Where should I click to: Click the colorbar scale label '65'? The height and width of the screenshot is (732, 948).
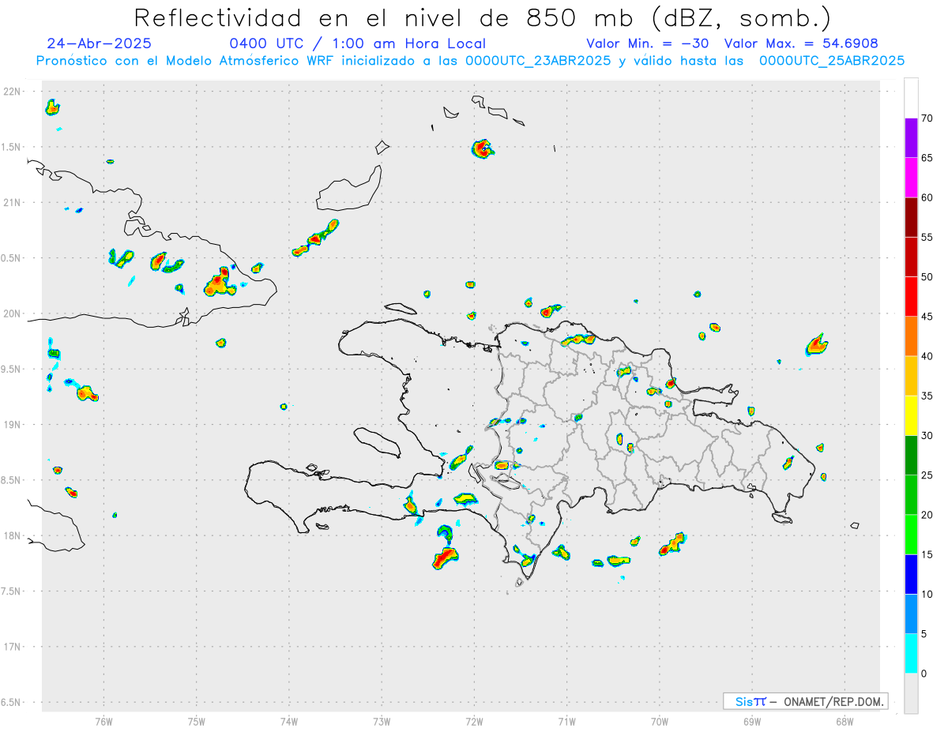pyautogui.click(x=928, y=158)
